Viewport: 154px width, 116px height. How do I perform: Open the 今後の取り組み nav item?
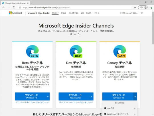coord(74,13)
